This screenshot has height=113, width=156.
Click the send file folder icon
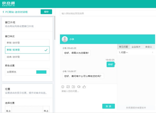pos(74,87)
